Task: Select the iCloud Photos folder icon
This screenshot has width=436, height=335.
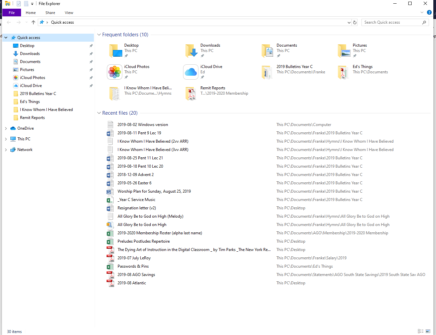Action: click(115, 72)
